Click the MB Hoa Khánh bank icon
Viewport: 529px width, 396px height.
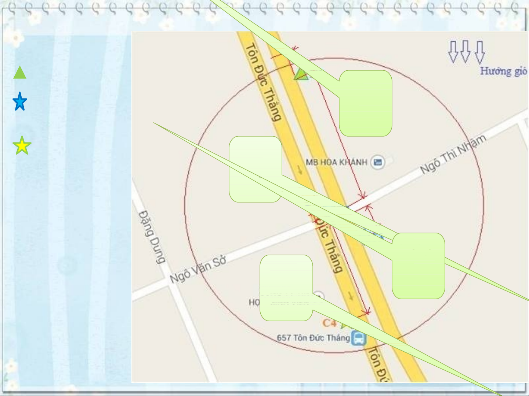click(x=378, y=162)
